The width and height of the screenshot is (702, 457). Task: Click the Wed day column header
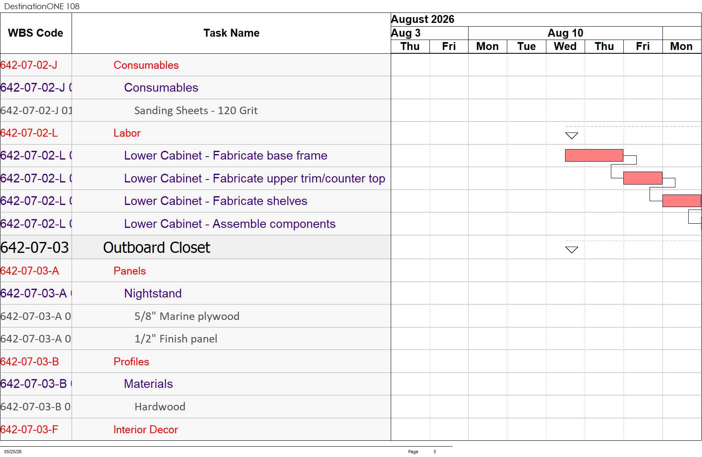coord(565,46)
